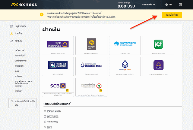The width and height of the screenshot is (193, 130).
Task: Select ฝากเงิน in the sidebar
Action: pyautogui.click(x=18, y=33)
